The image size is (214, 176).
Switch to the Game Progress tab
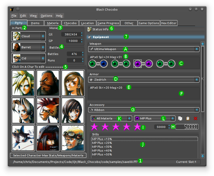tap(108, 23)
